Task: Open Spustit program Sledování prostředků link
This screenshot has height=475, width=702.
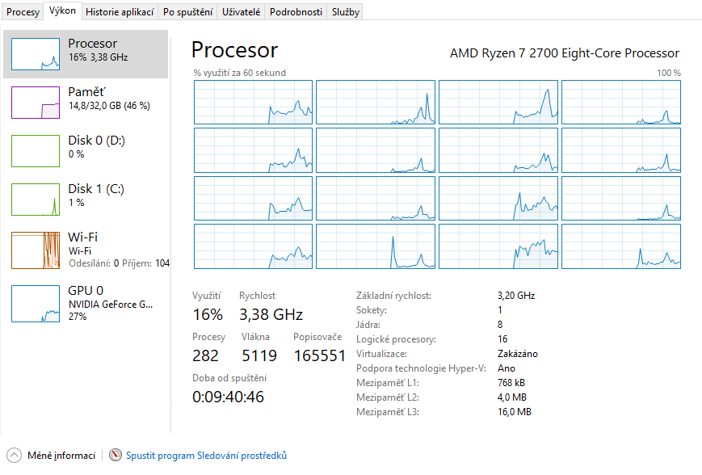Action: tap(206, 456)
